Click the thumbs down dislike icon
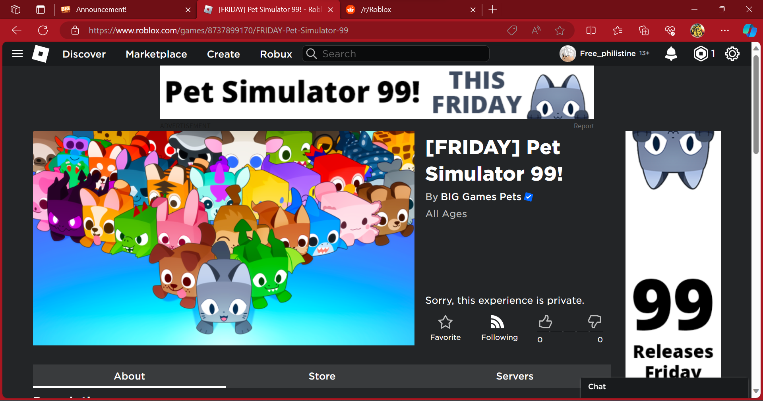The height and width of the screenshot is (401, 763). point(595,322)
